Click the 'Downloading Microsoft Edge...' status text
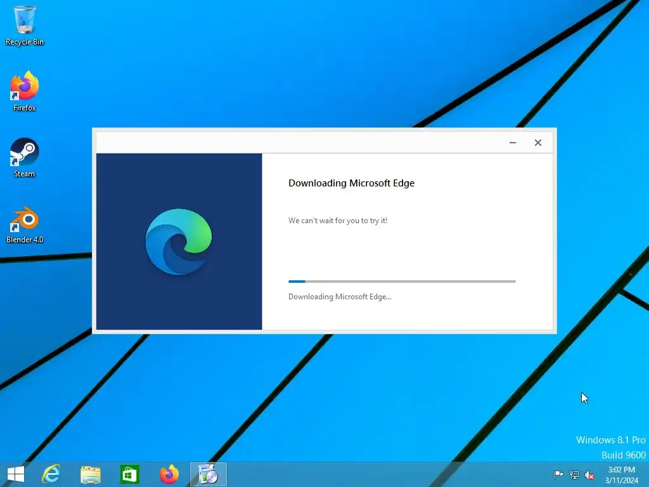 pyautogui.click(x=340, y=297)
